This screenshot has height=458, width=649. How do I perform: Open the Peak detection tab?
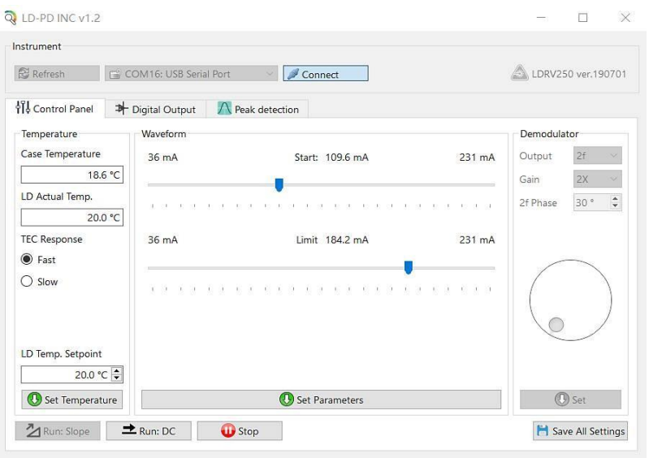[257, 110]
